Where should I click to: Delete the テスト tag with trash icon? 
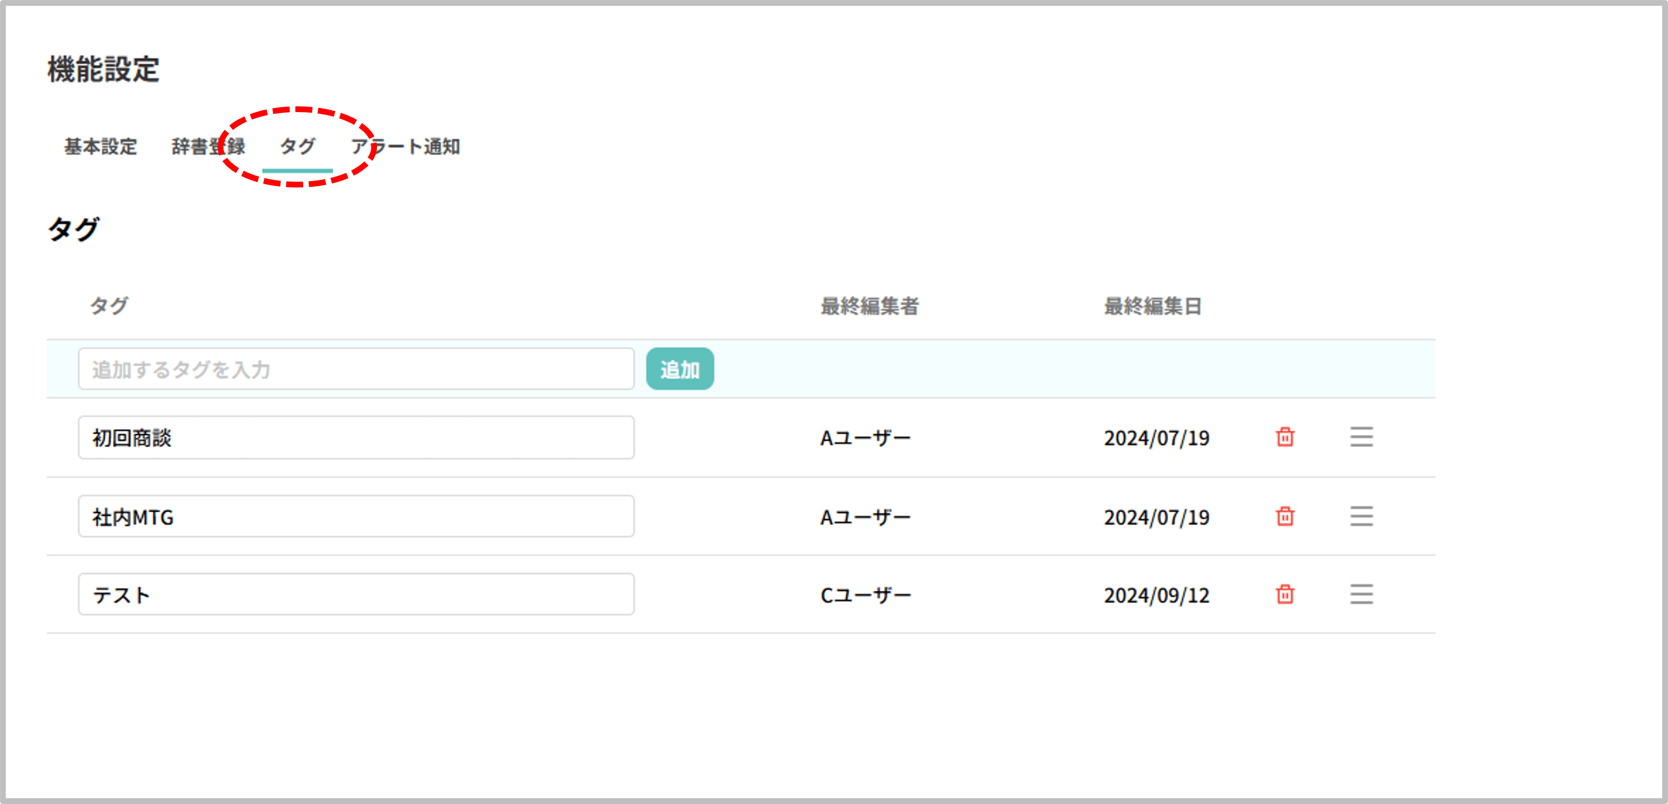pos(1285,593)
